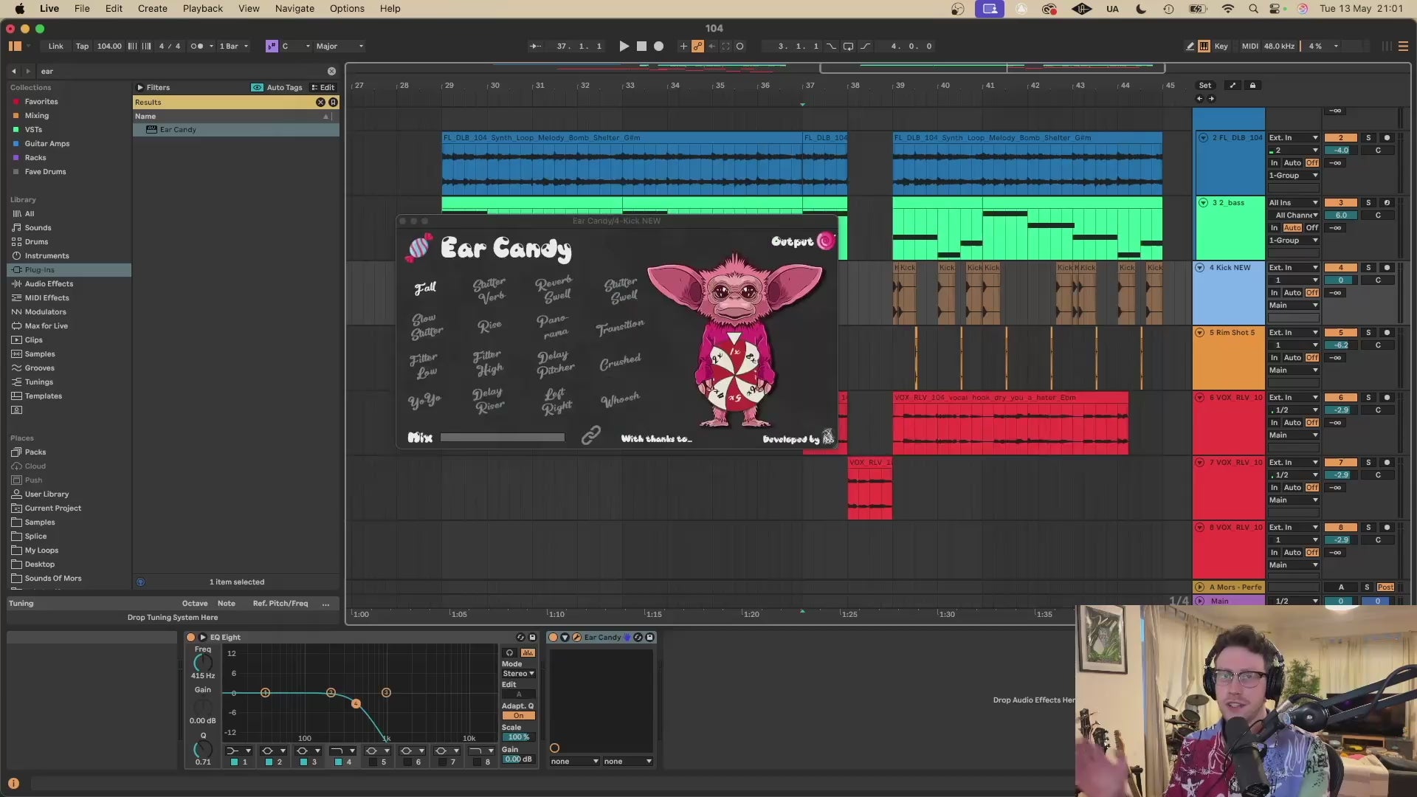The width and height of the screenshot is (1417, 797).
Task: Enable Draw Mode pencil icon
Action: pos(1190,46)
